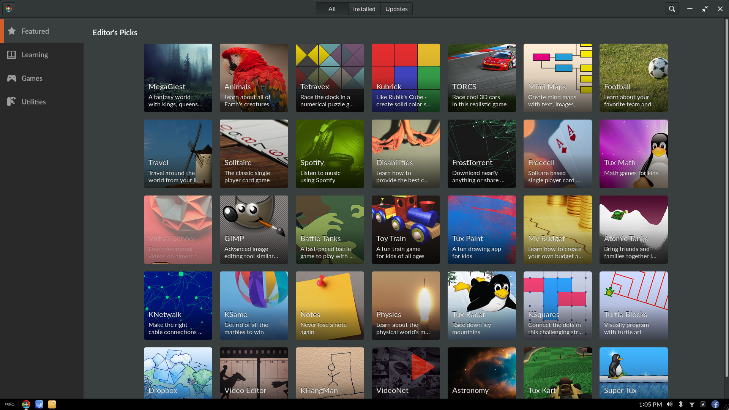Open the Facebook taskbar icon
The height and width of the screenshot is (410, 729).
click(715, 404)
